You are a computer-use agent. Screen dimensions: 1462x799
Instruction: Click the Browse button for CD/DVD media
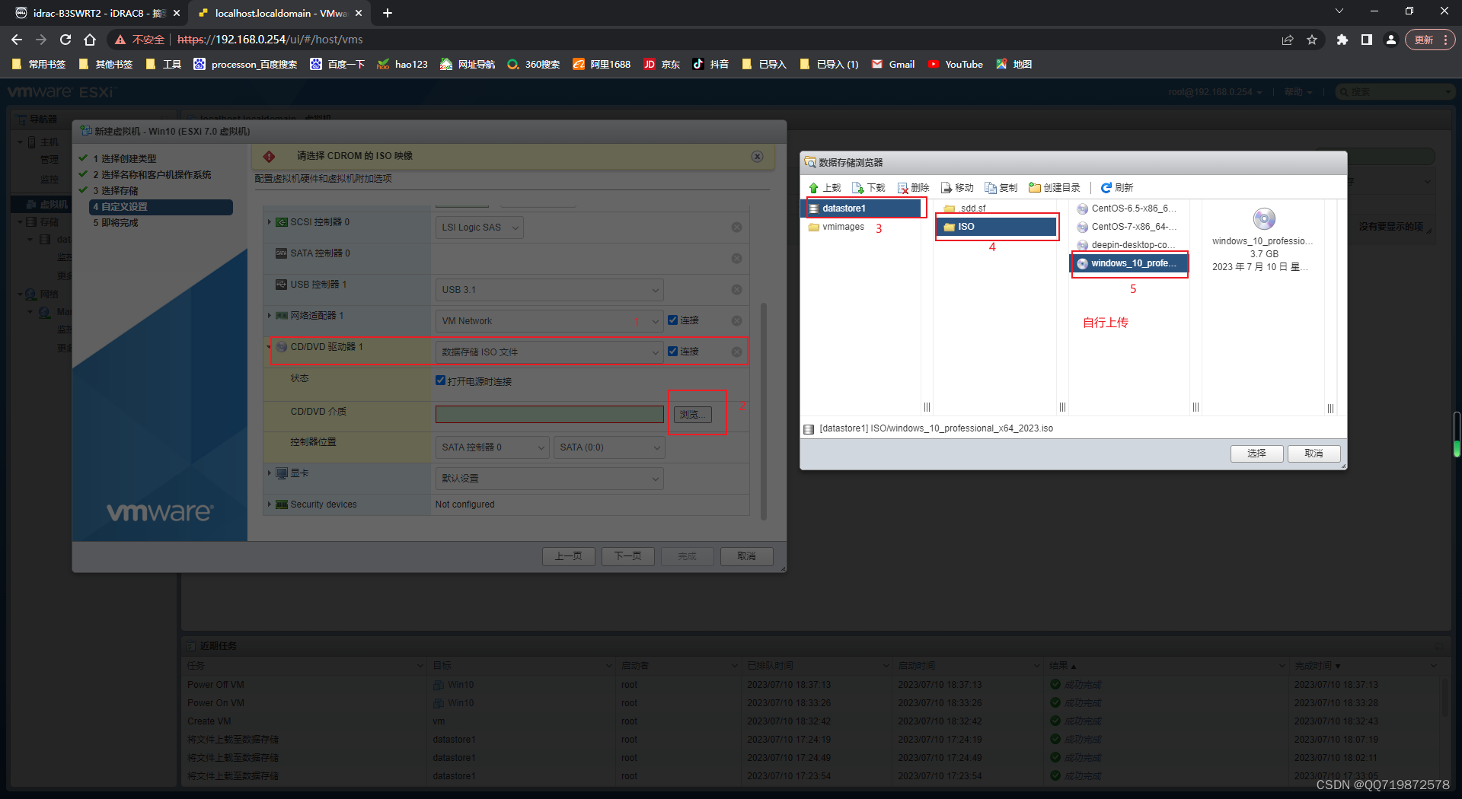pyautogui.click(x=692, y=415)
